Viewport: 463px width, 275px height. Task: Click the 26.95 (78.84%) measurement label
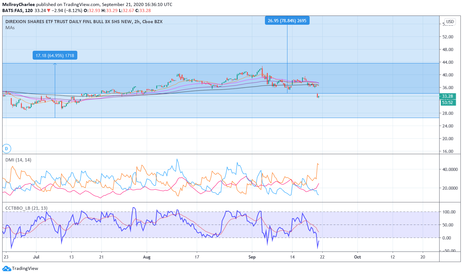point(287,21)
